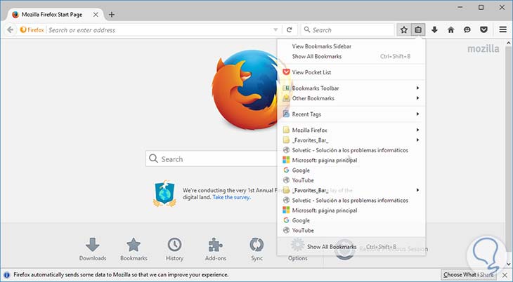Save to Pocket using the toolbar Pocket icon
This screenshot has height=282, width=513.
pyautogui.click(x=484, y=29)
